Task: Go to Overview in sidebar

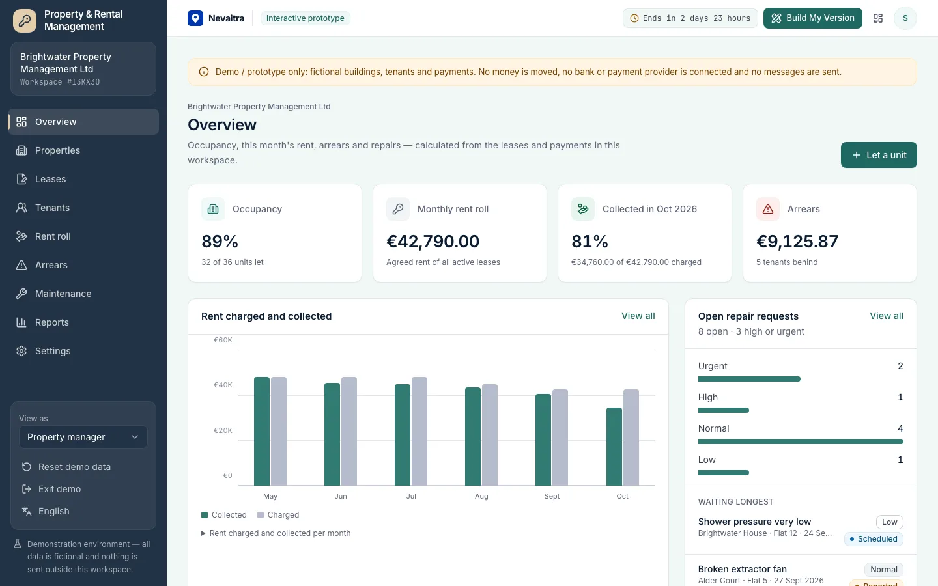Action: coord(83,122)
